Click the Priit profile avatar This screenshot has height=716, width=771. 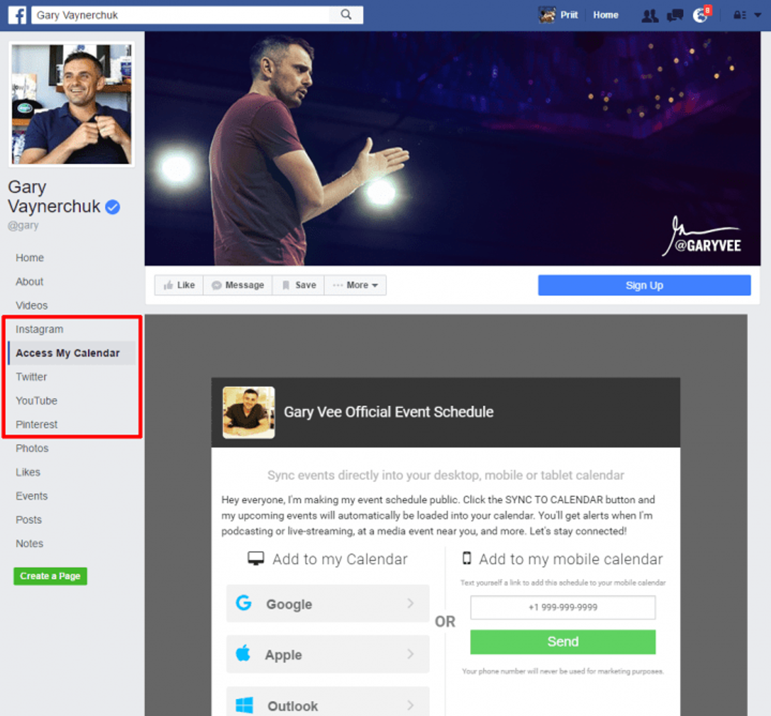tap(547, 15)
